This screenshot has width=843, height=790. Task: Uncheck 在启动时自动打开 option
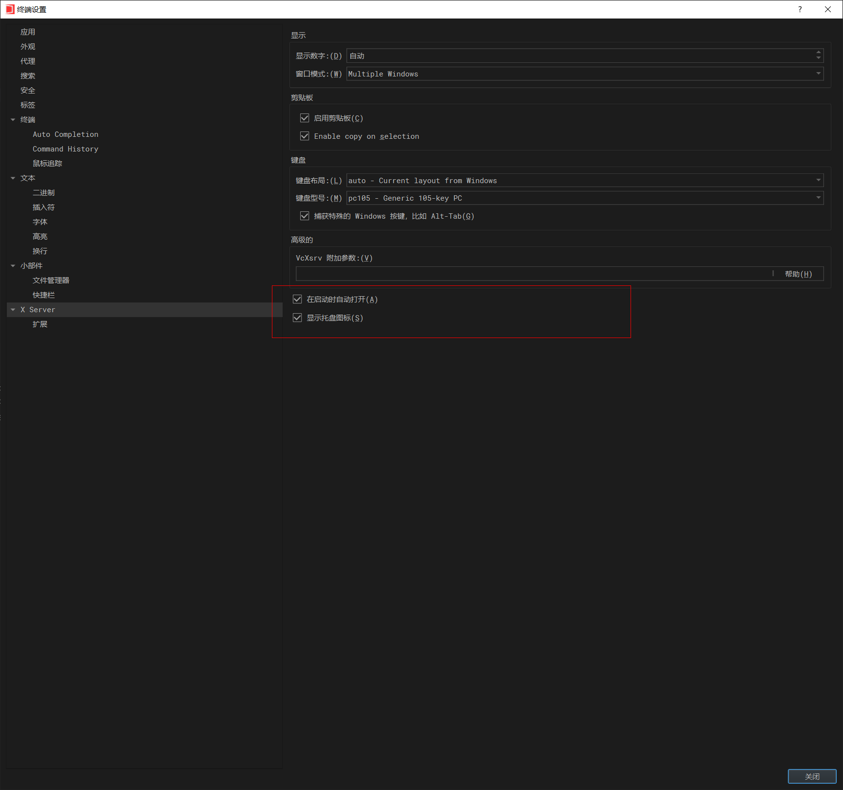pos(297,300)
